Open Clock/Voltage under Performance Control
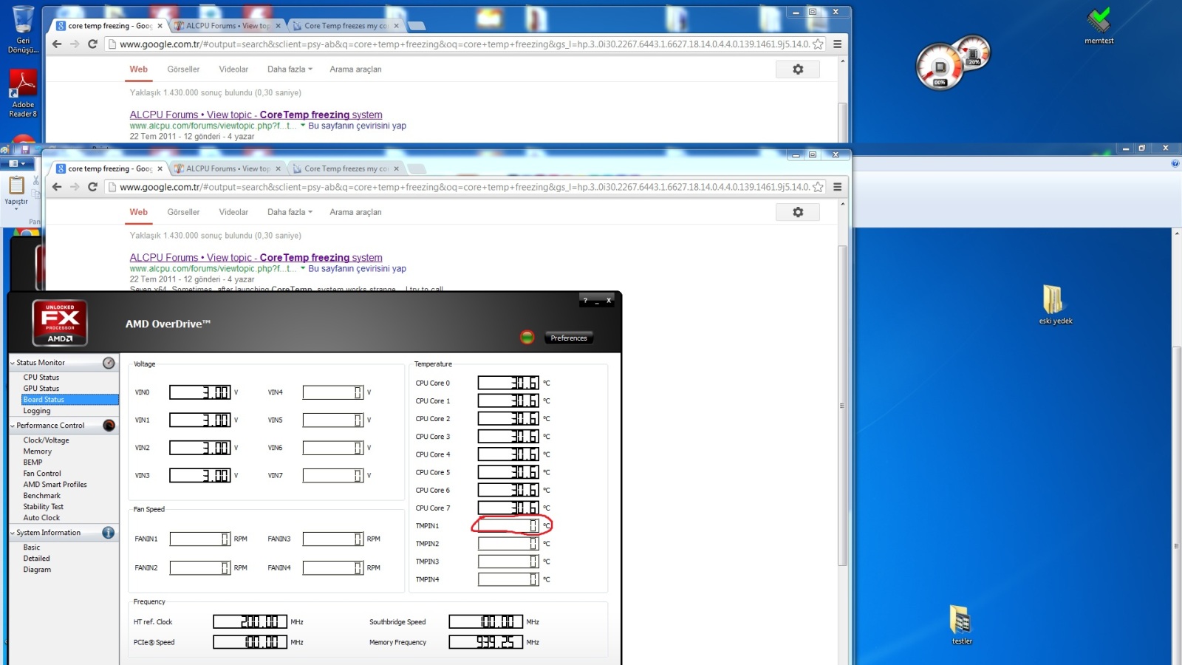 [x=46, y=440]
